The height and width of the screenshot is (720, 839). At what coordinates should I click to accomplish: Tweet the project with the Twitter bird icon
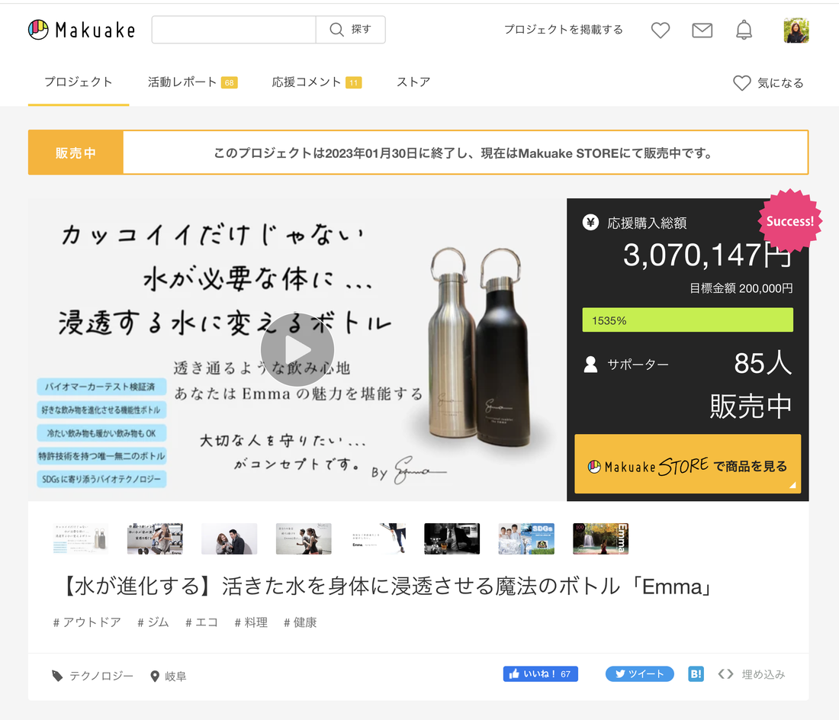(639, 673)
